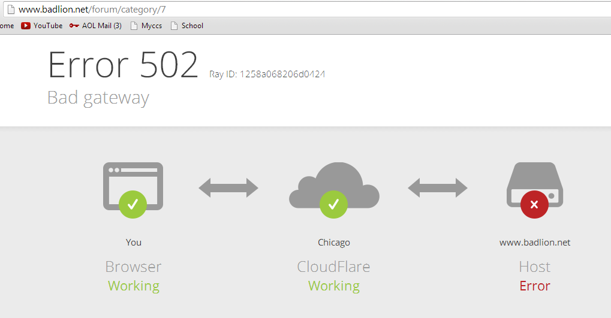611x318 pixels.
Task: Click the address bar URL field
Action: tap(308, 10)
